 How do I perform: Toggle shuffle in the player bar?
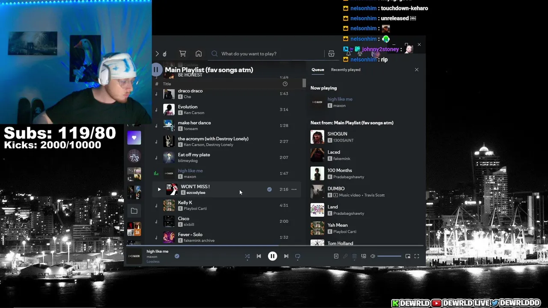[x=247, y=256]
